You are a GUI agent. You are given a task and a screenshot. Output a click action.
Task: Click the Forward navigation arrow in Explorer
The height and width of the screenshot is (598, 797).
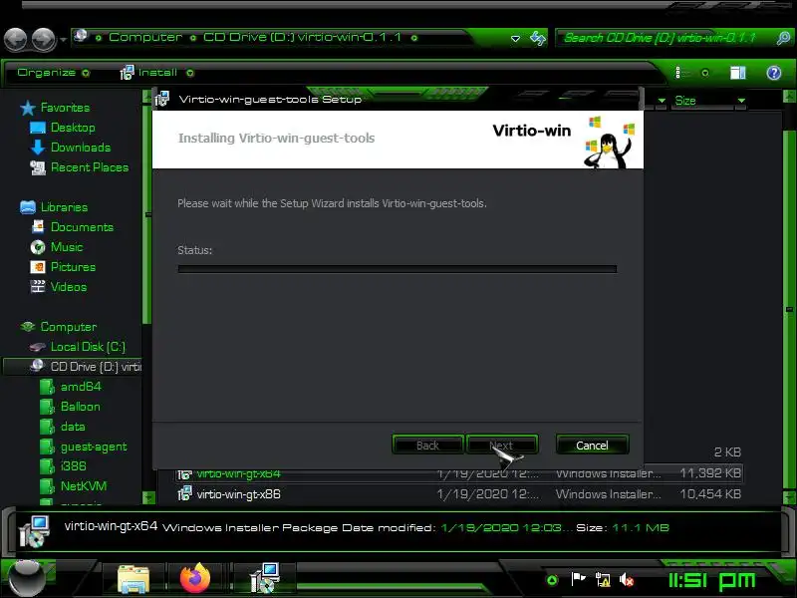44,39
